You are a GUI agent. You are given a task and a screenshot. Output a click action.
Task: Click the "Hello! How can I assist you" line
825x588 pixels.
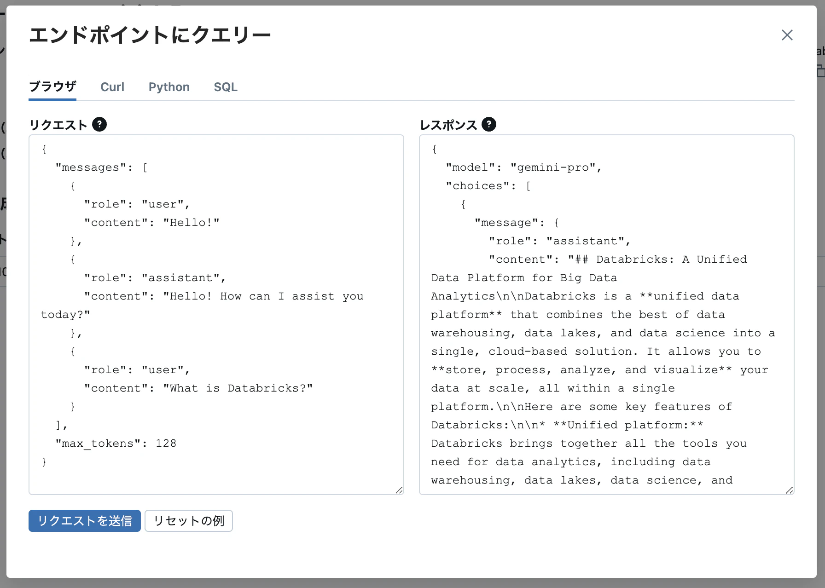[224, 296]
